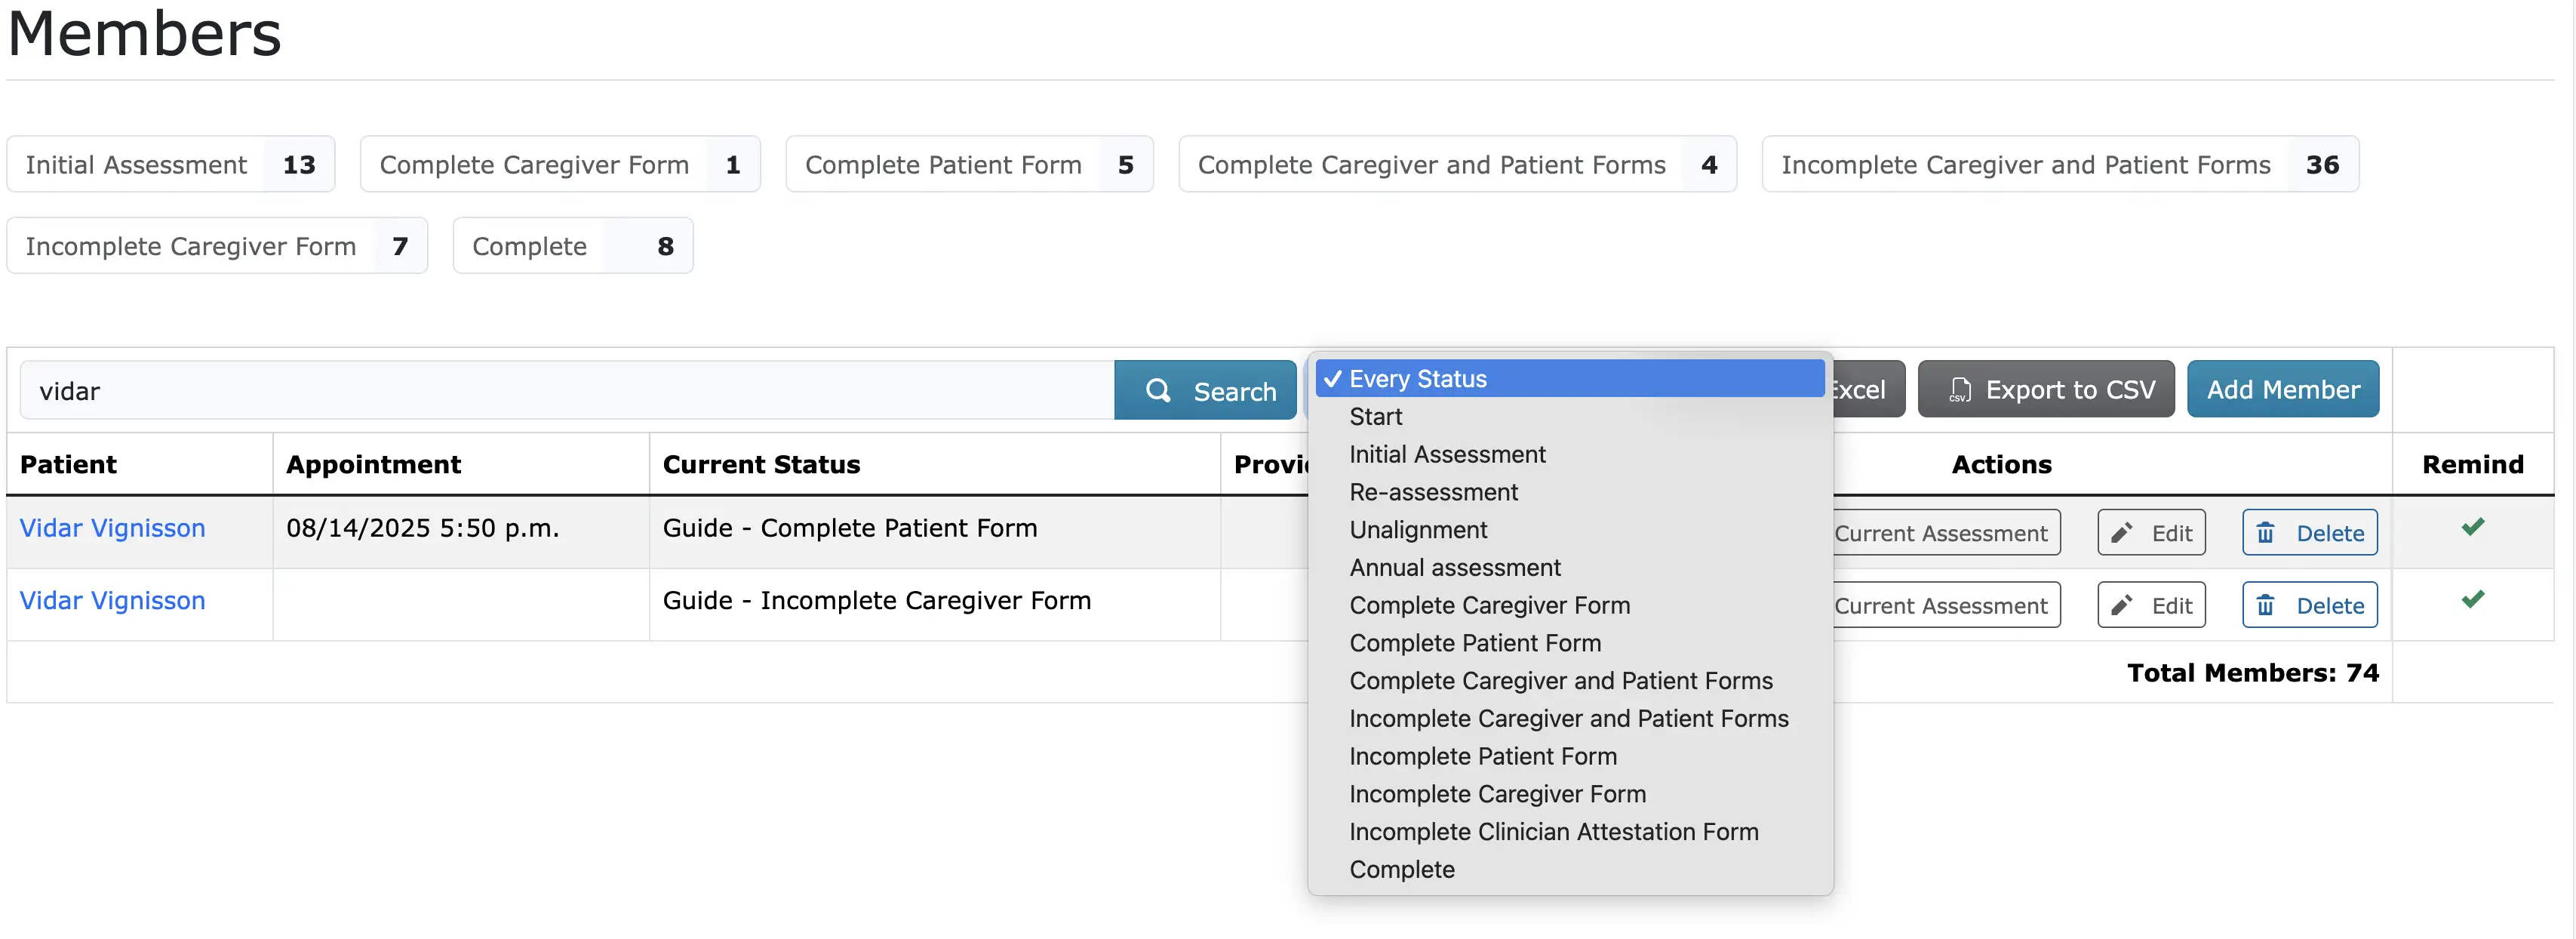Click trash icon in second row Delete

click(x=2266, y=605)
